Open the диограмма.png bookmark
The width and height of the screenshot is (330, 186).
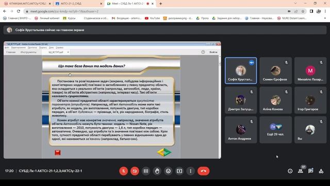[x=178, y=19]
